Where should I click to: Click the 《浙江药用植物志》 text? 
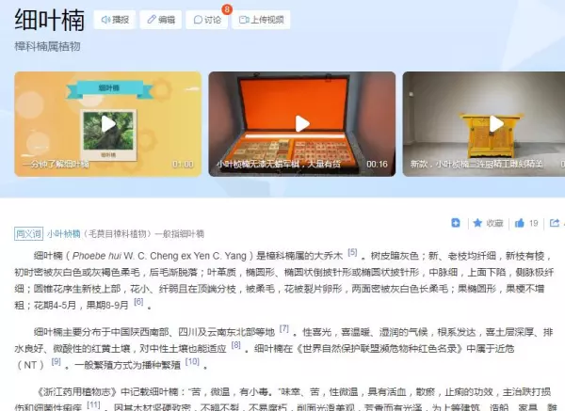point(77,392)
